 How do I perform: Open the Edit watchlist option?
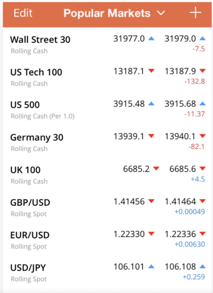23,13
